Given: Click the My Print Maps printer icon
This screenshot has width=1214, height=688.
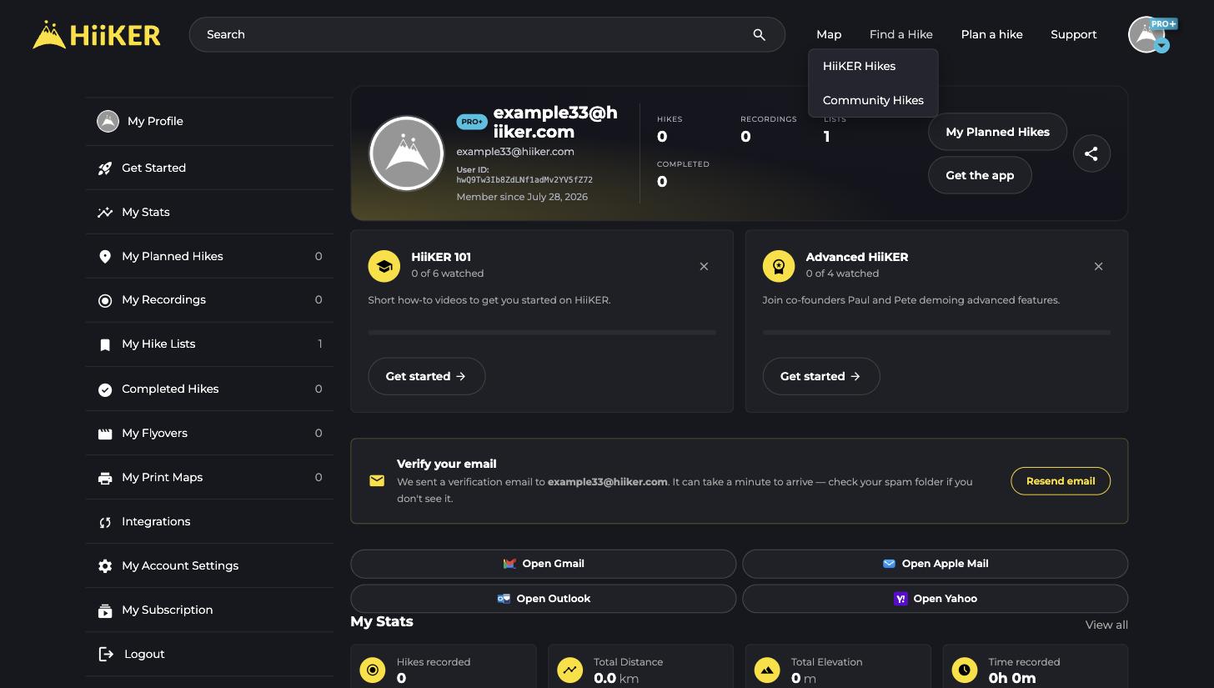Looking at the screenshot, I should pyautogui.click(x=105, y=478).
